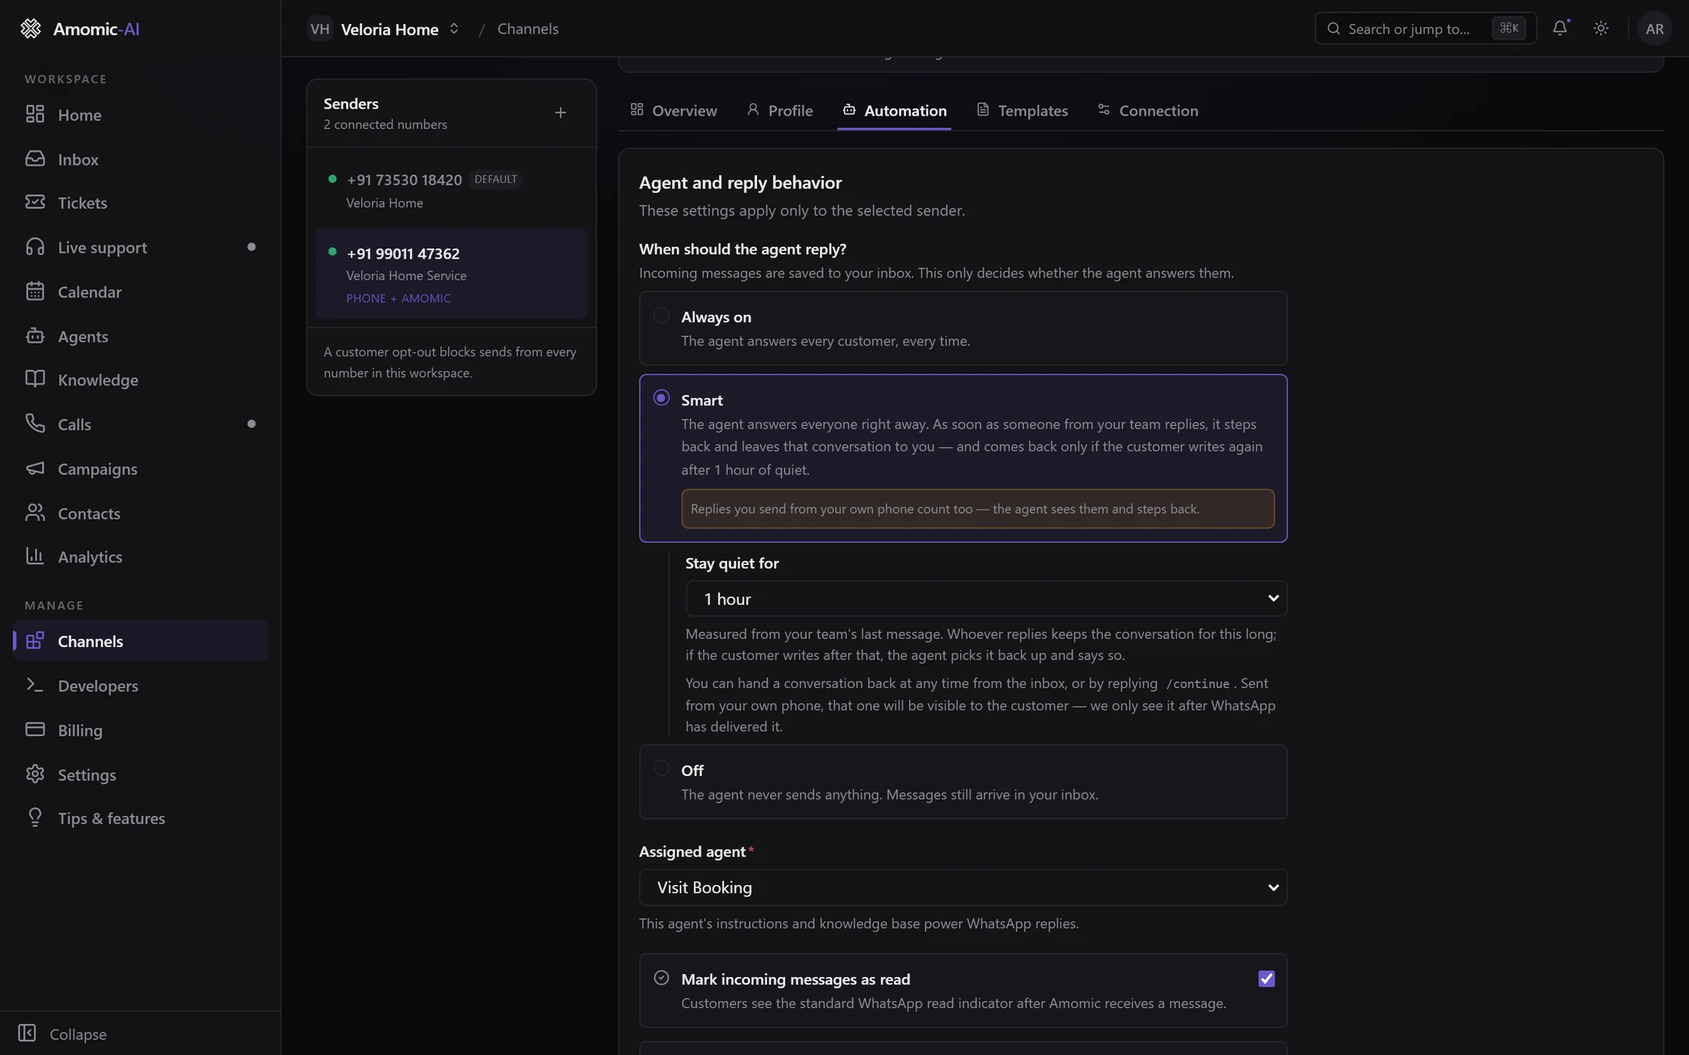The height and width of the screenshot is (1055, 1689).
Task: Select the Always on radio option
Action: pyautogui.click(x=662, y=316)
